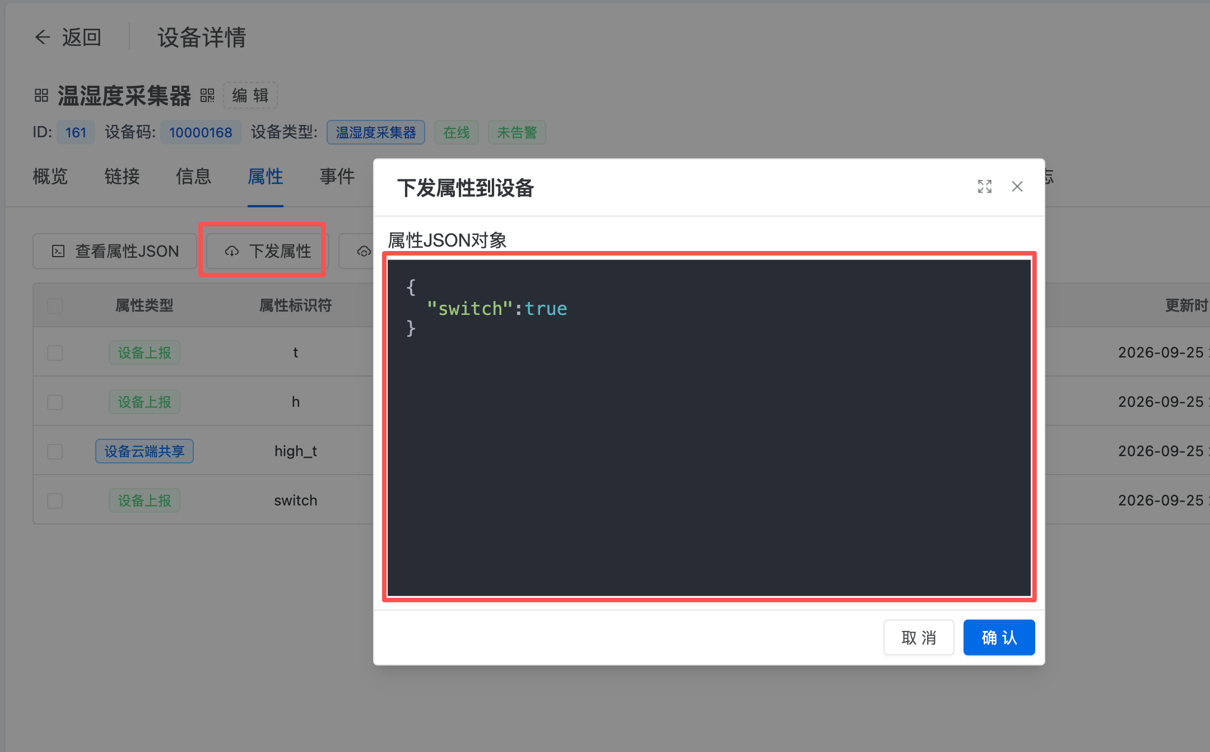Click the grid icon before 温湿度采集器 title
Image resolution: width=1210 pixels, height=752 pixels.
pyautogui.click(x=41, y=95)
